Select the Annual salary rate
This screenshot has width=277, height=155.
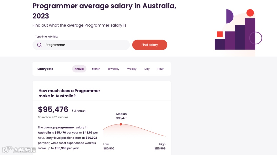click(79, 69)
